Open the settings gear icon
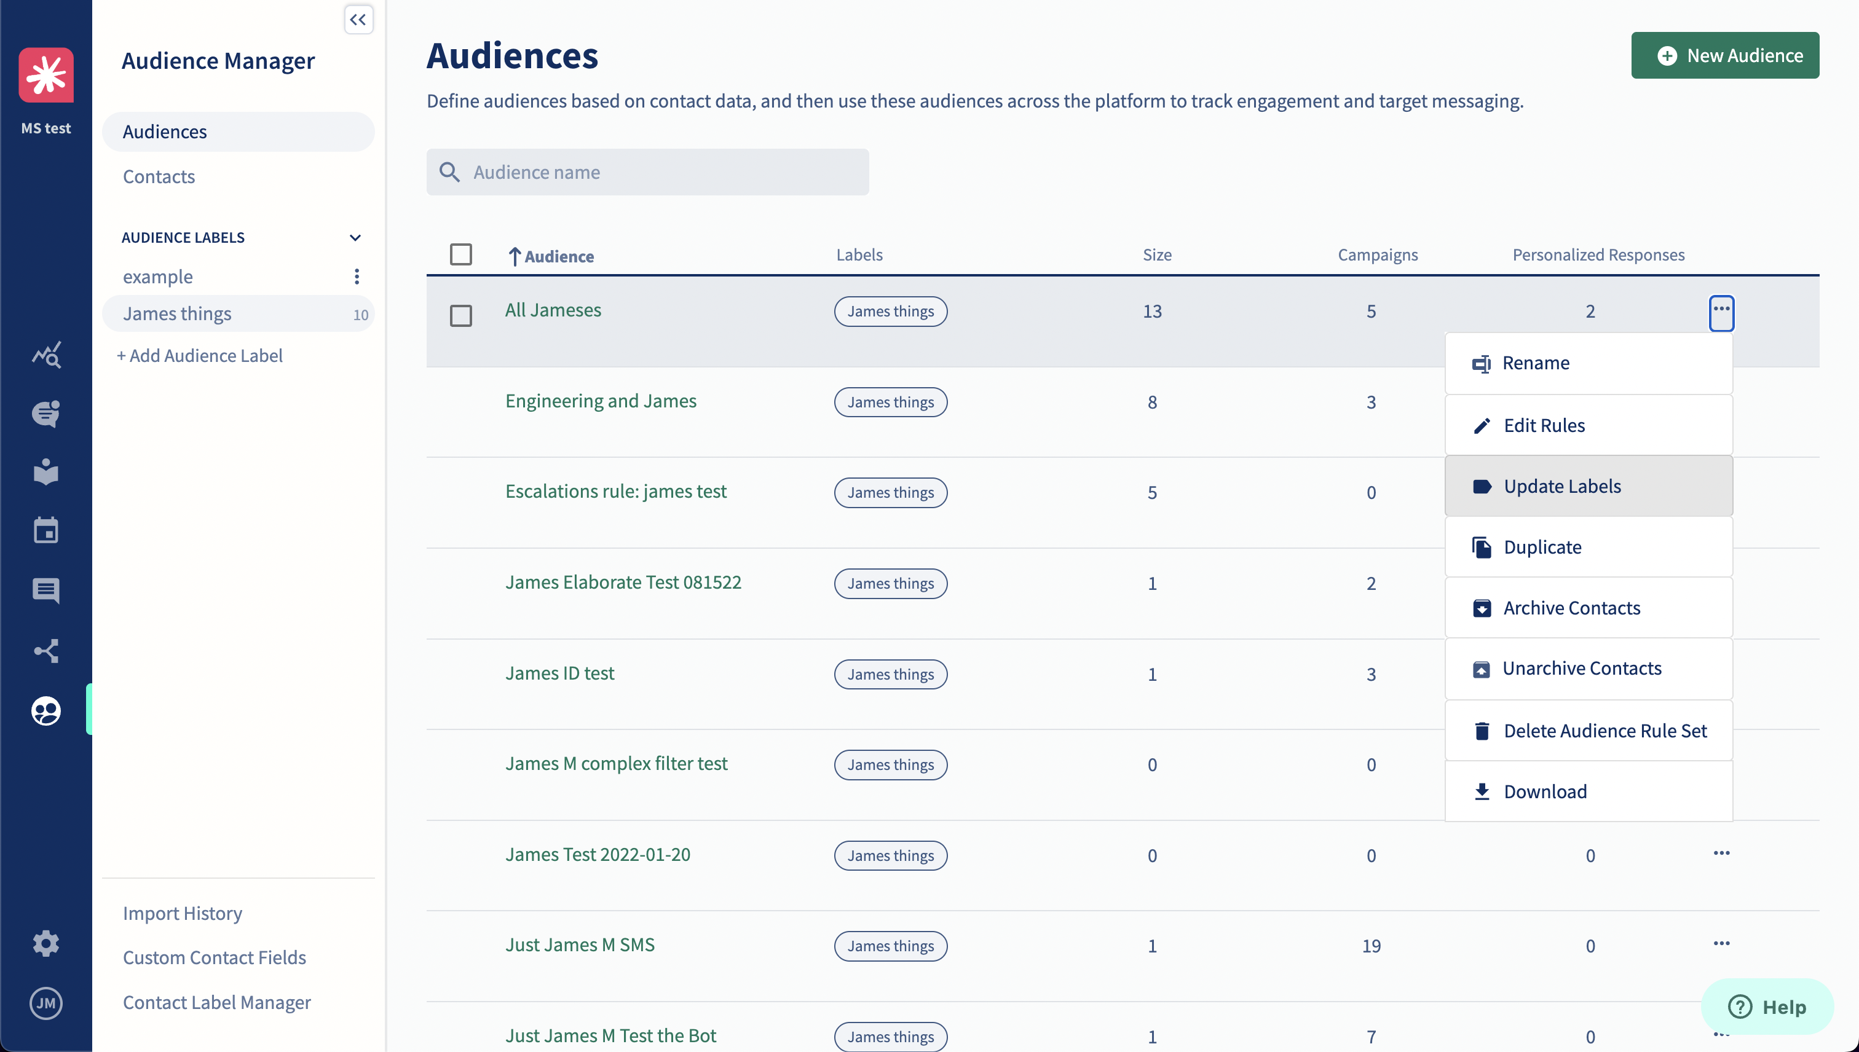Screen dimensions: 1859x1052 tap(46, 944)
